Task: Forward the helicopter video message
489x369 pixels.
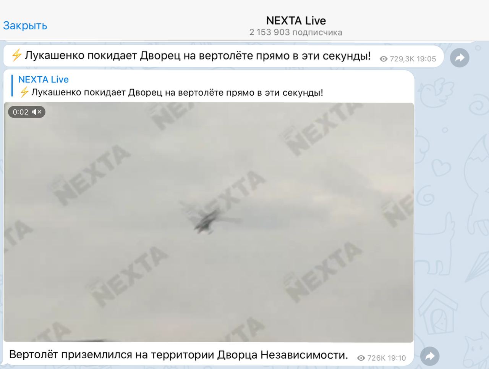Action: (x=430, y=356)
